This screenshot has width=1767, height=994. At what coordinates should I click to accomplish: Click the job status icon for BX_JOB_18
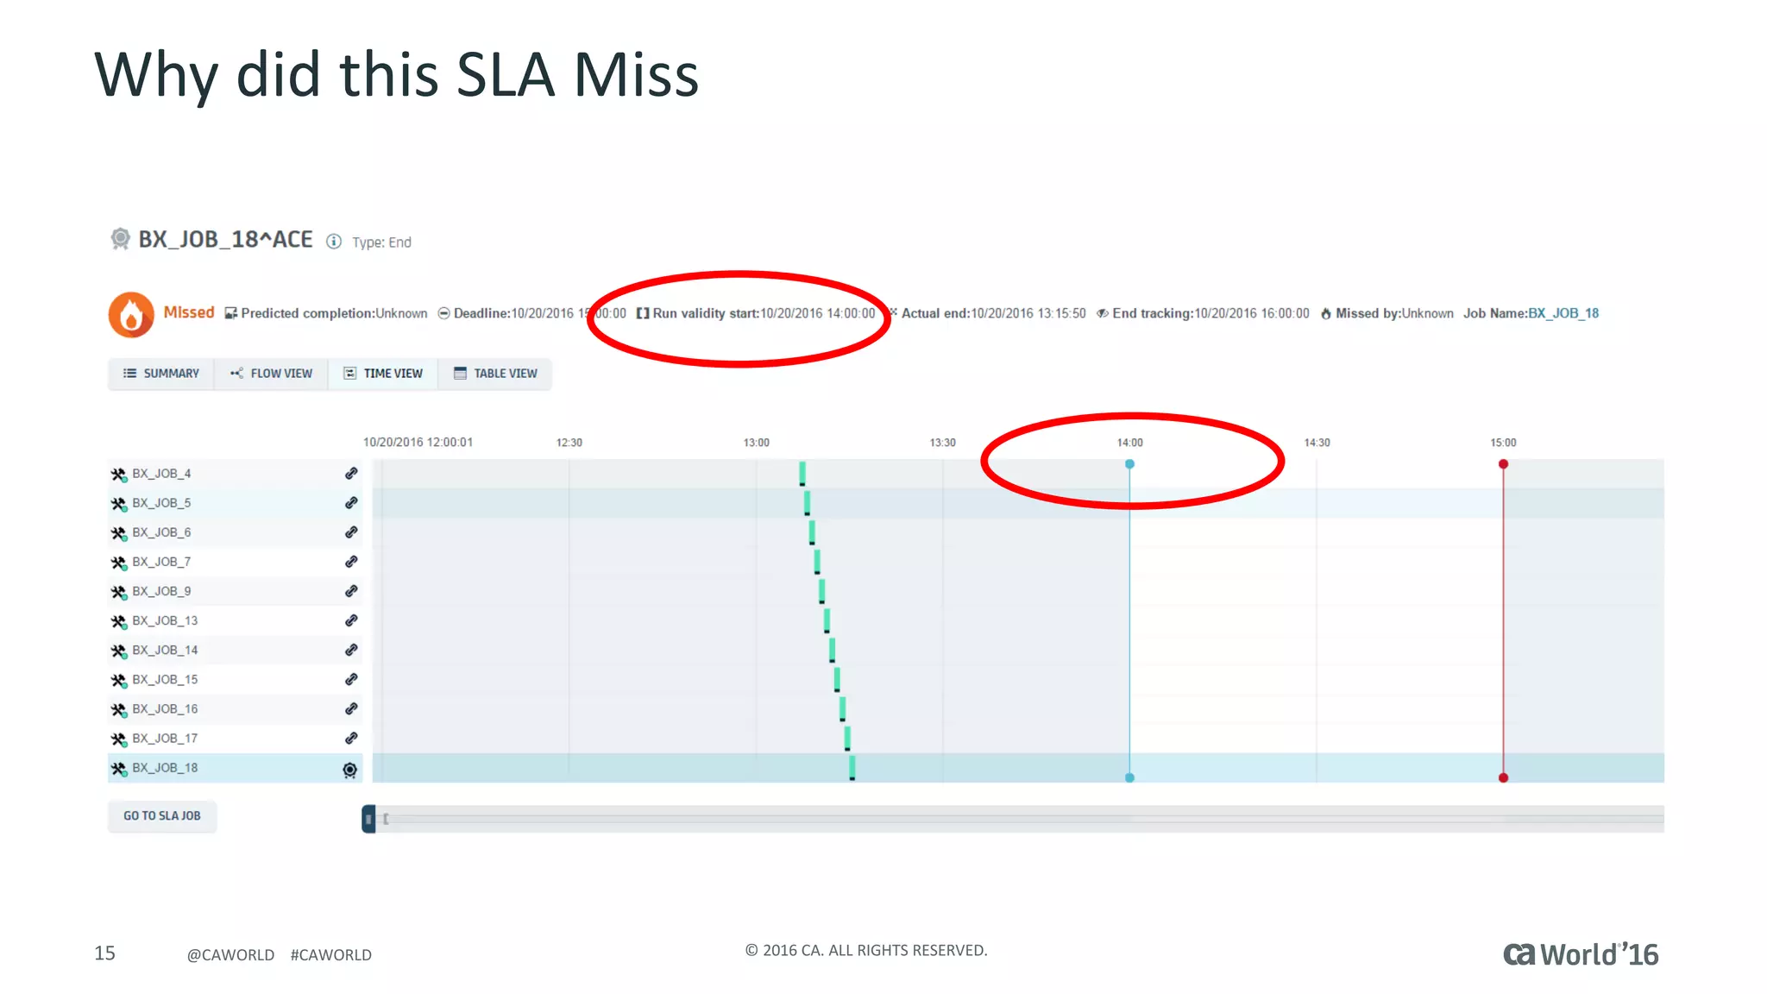click(x=119, y=768)
